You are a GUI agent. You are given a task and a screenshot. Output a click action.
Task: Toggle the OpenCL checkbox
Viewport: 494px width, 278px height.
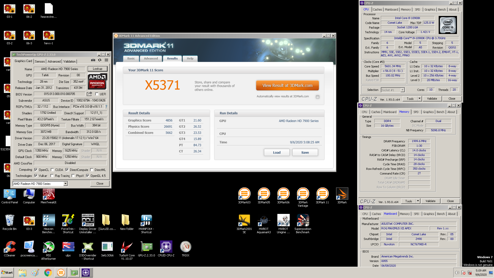coord(36,170)
